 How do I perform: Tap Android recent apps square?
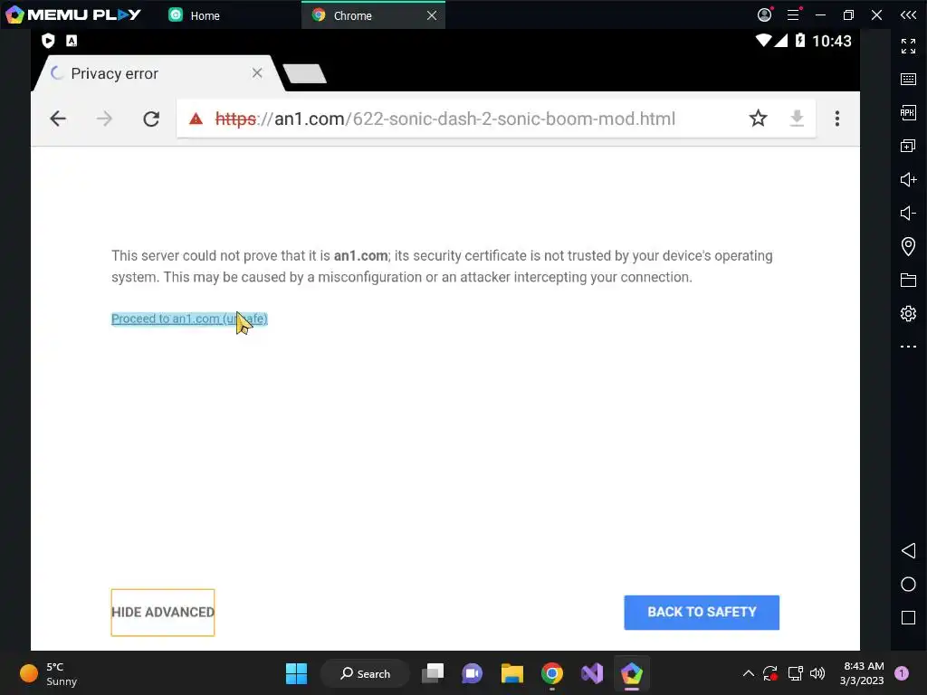908,618
